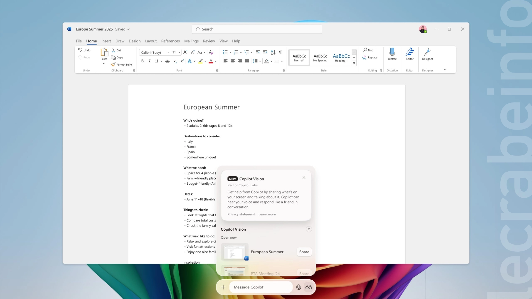Sort text alphabetically icon
Image resolution: width=532 pixels, height=299 pixels.
273,52
